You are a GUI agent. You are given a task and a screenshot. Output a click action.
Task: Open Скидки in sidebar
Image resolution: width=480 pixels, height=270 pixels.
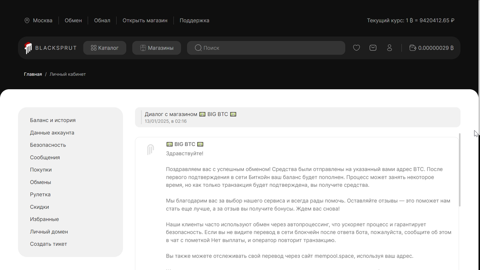(39, 207)
